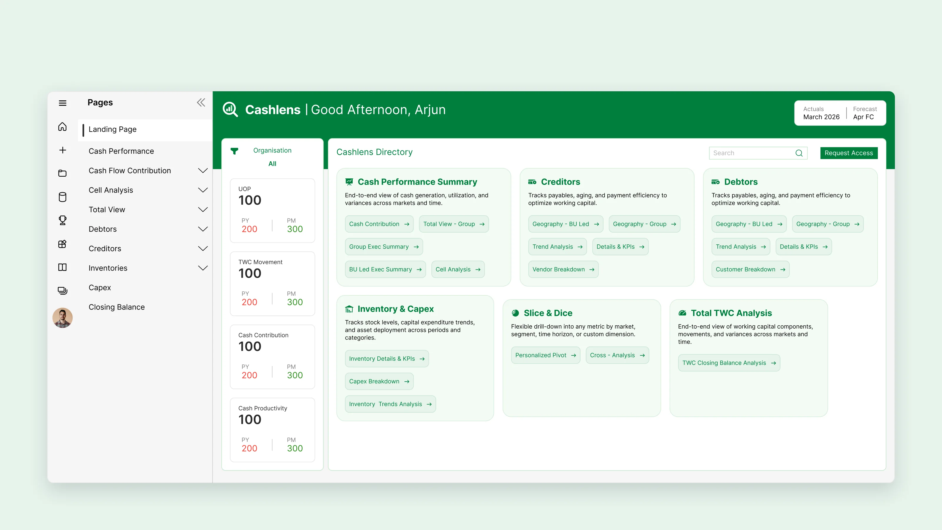This screenshot has width=942, height=530.
Task: Click the Request Access button
Action: pyautogui.click(x=849, y=153)
